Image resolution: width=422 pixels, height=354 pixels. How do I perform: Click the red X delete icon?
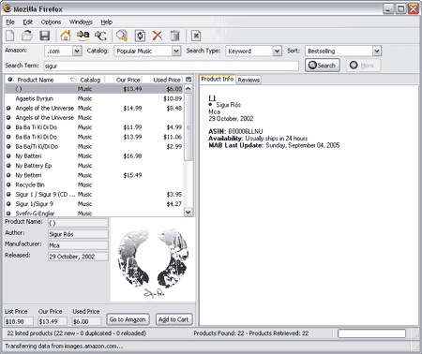(158, 36)
